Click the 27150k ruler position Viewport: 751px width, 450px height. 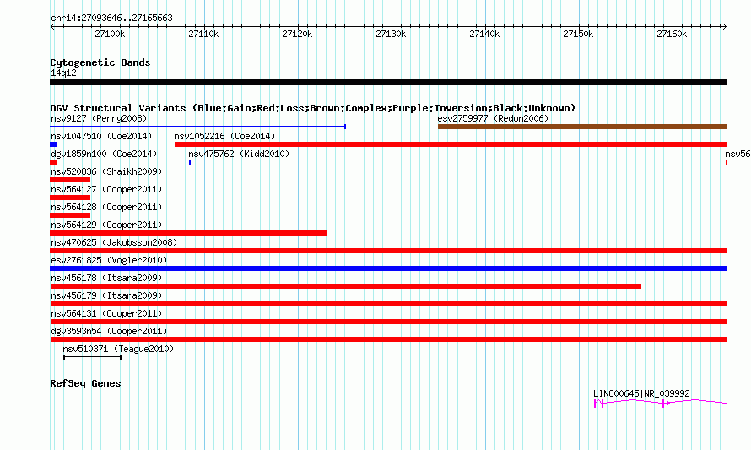pyautogui.click(x=578, y=34)
